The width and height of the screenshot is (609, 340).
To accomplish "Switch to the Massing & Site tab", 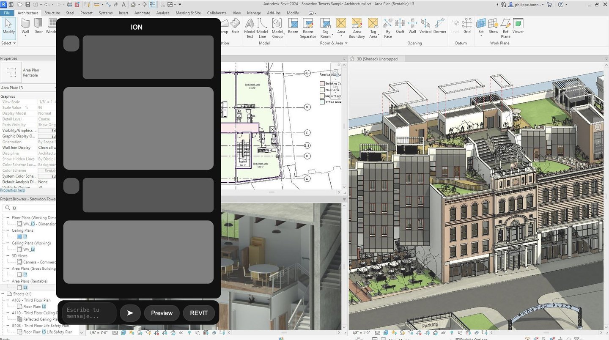I will (x=188, y=13).
